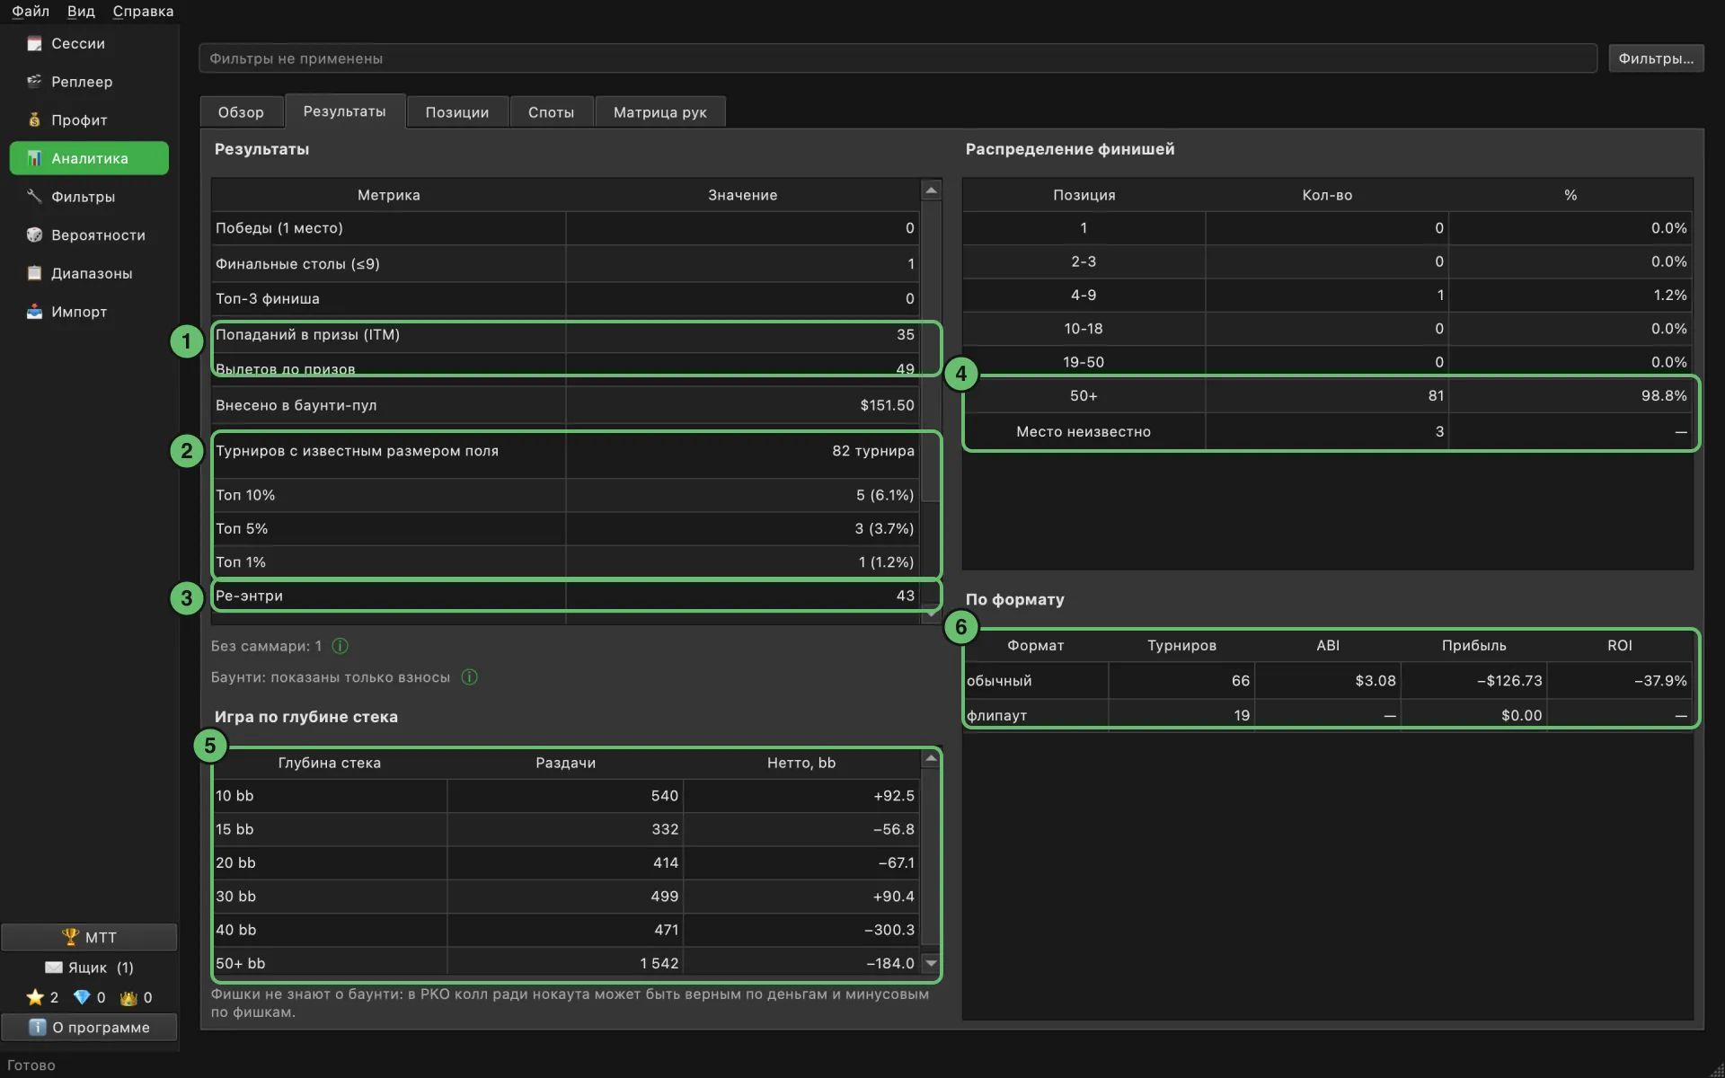Click the MTT mode button
Viewport: 1725px width, 1078px height.
pos(89,937)
